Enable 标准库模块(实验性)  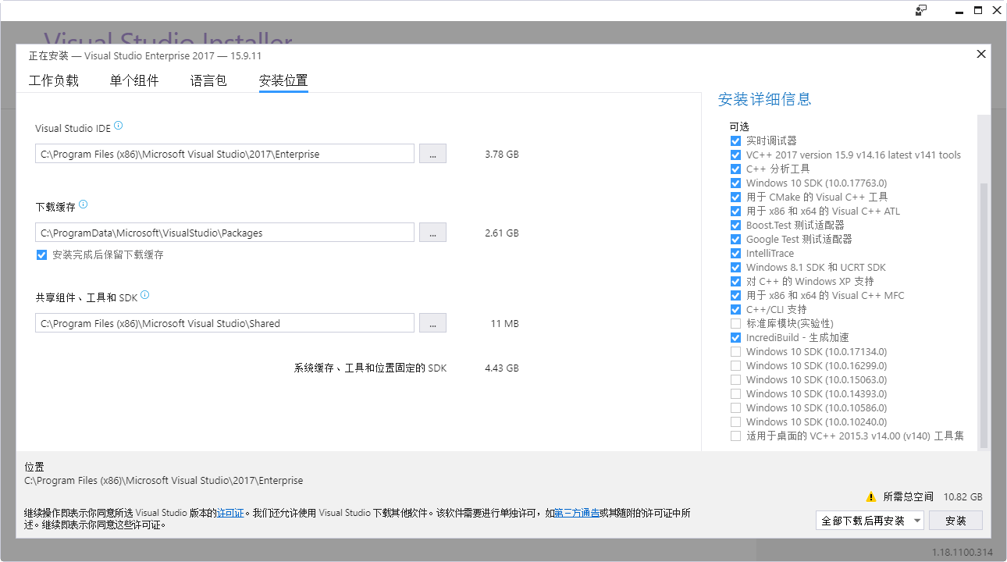pos(735,323)
